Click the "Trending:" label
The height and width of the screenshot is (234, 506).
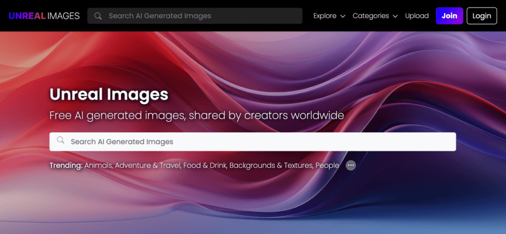(66, 166)
